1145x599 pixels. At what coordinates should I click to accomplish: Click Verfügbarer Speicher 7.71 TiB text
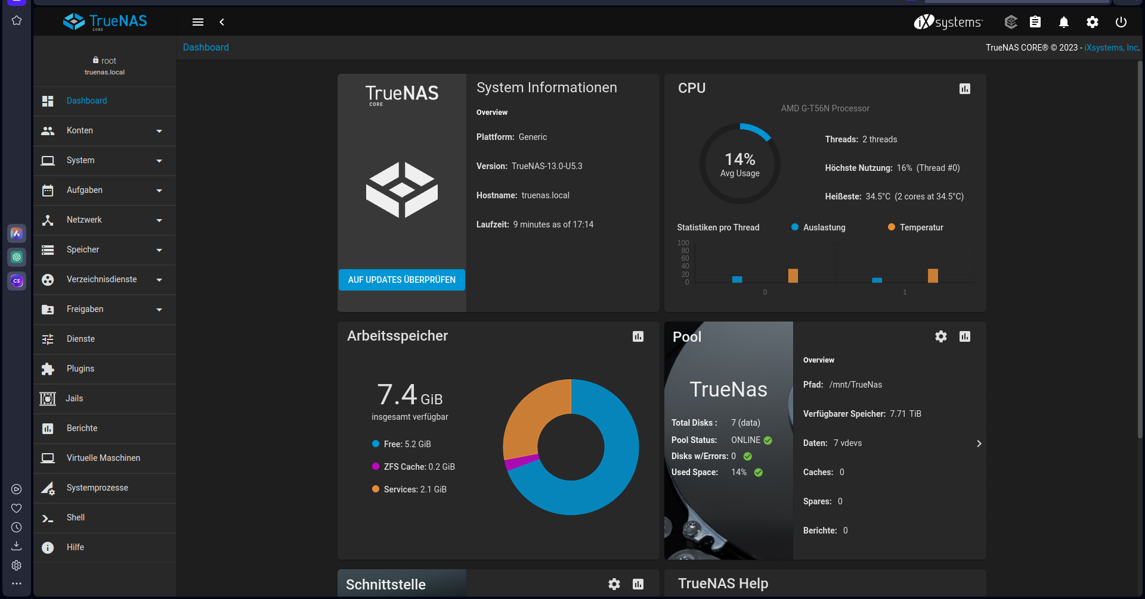tap(862, 414)
